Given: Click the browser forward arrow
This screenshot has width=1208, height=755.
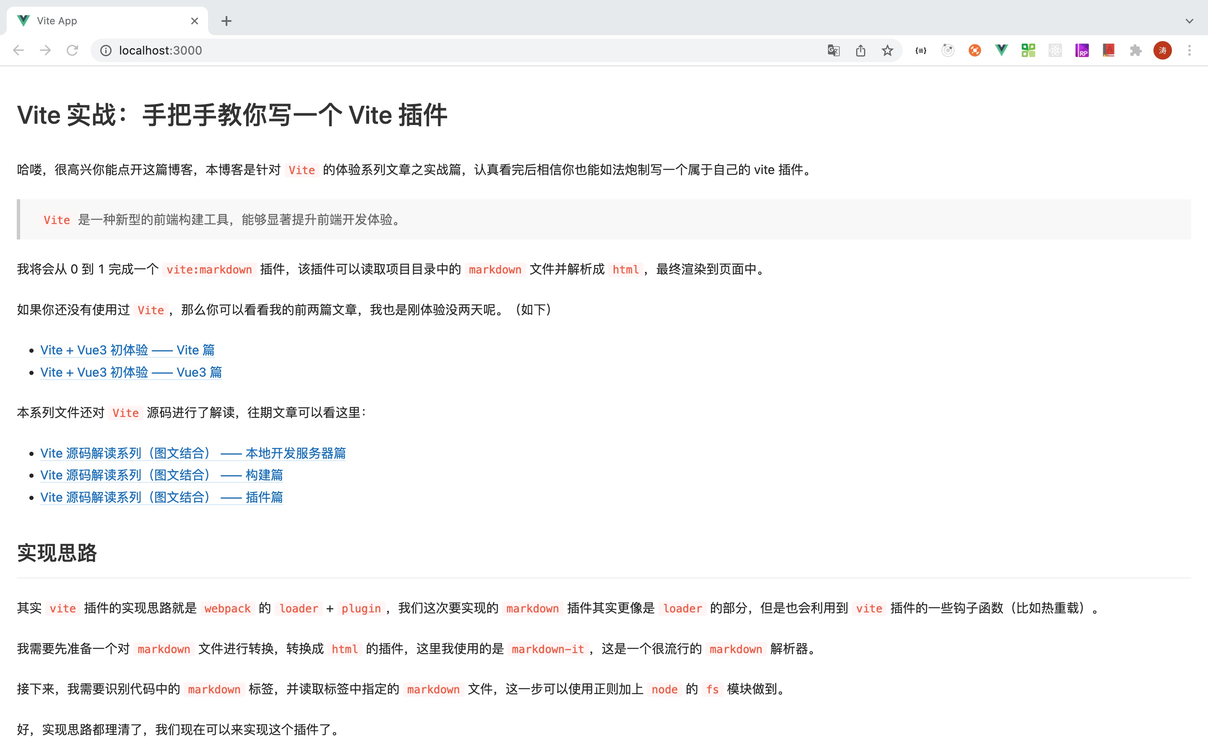Looking at the screenshot, I should [x=45, y=50].
